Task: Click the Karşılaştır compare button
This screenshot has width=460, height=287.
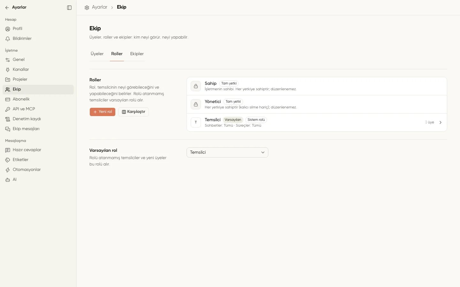Action: [x=134, y=112]
